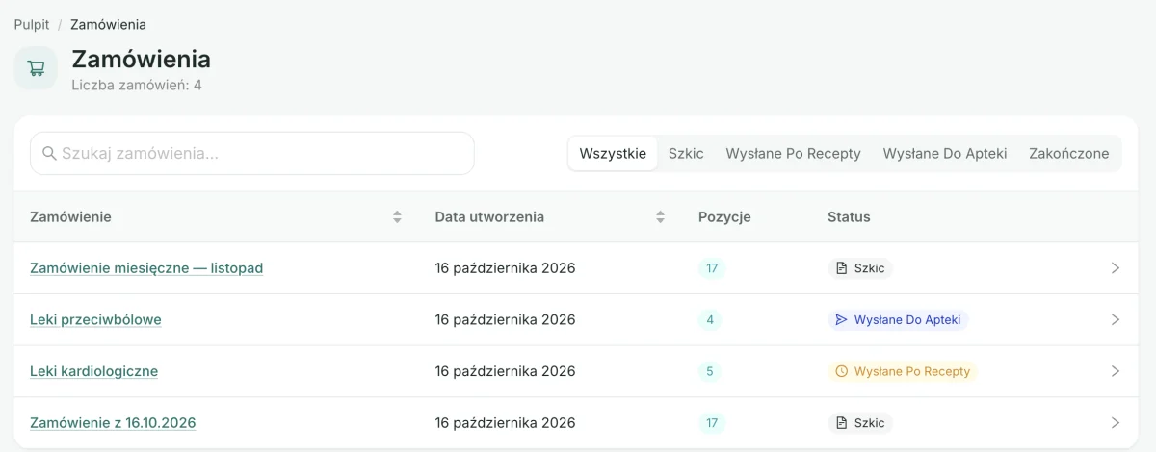Open row chevron for Leki przeciwbólowe
Screen dimensions: 1156x452
[x=1116, y=320]
